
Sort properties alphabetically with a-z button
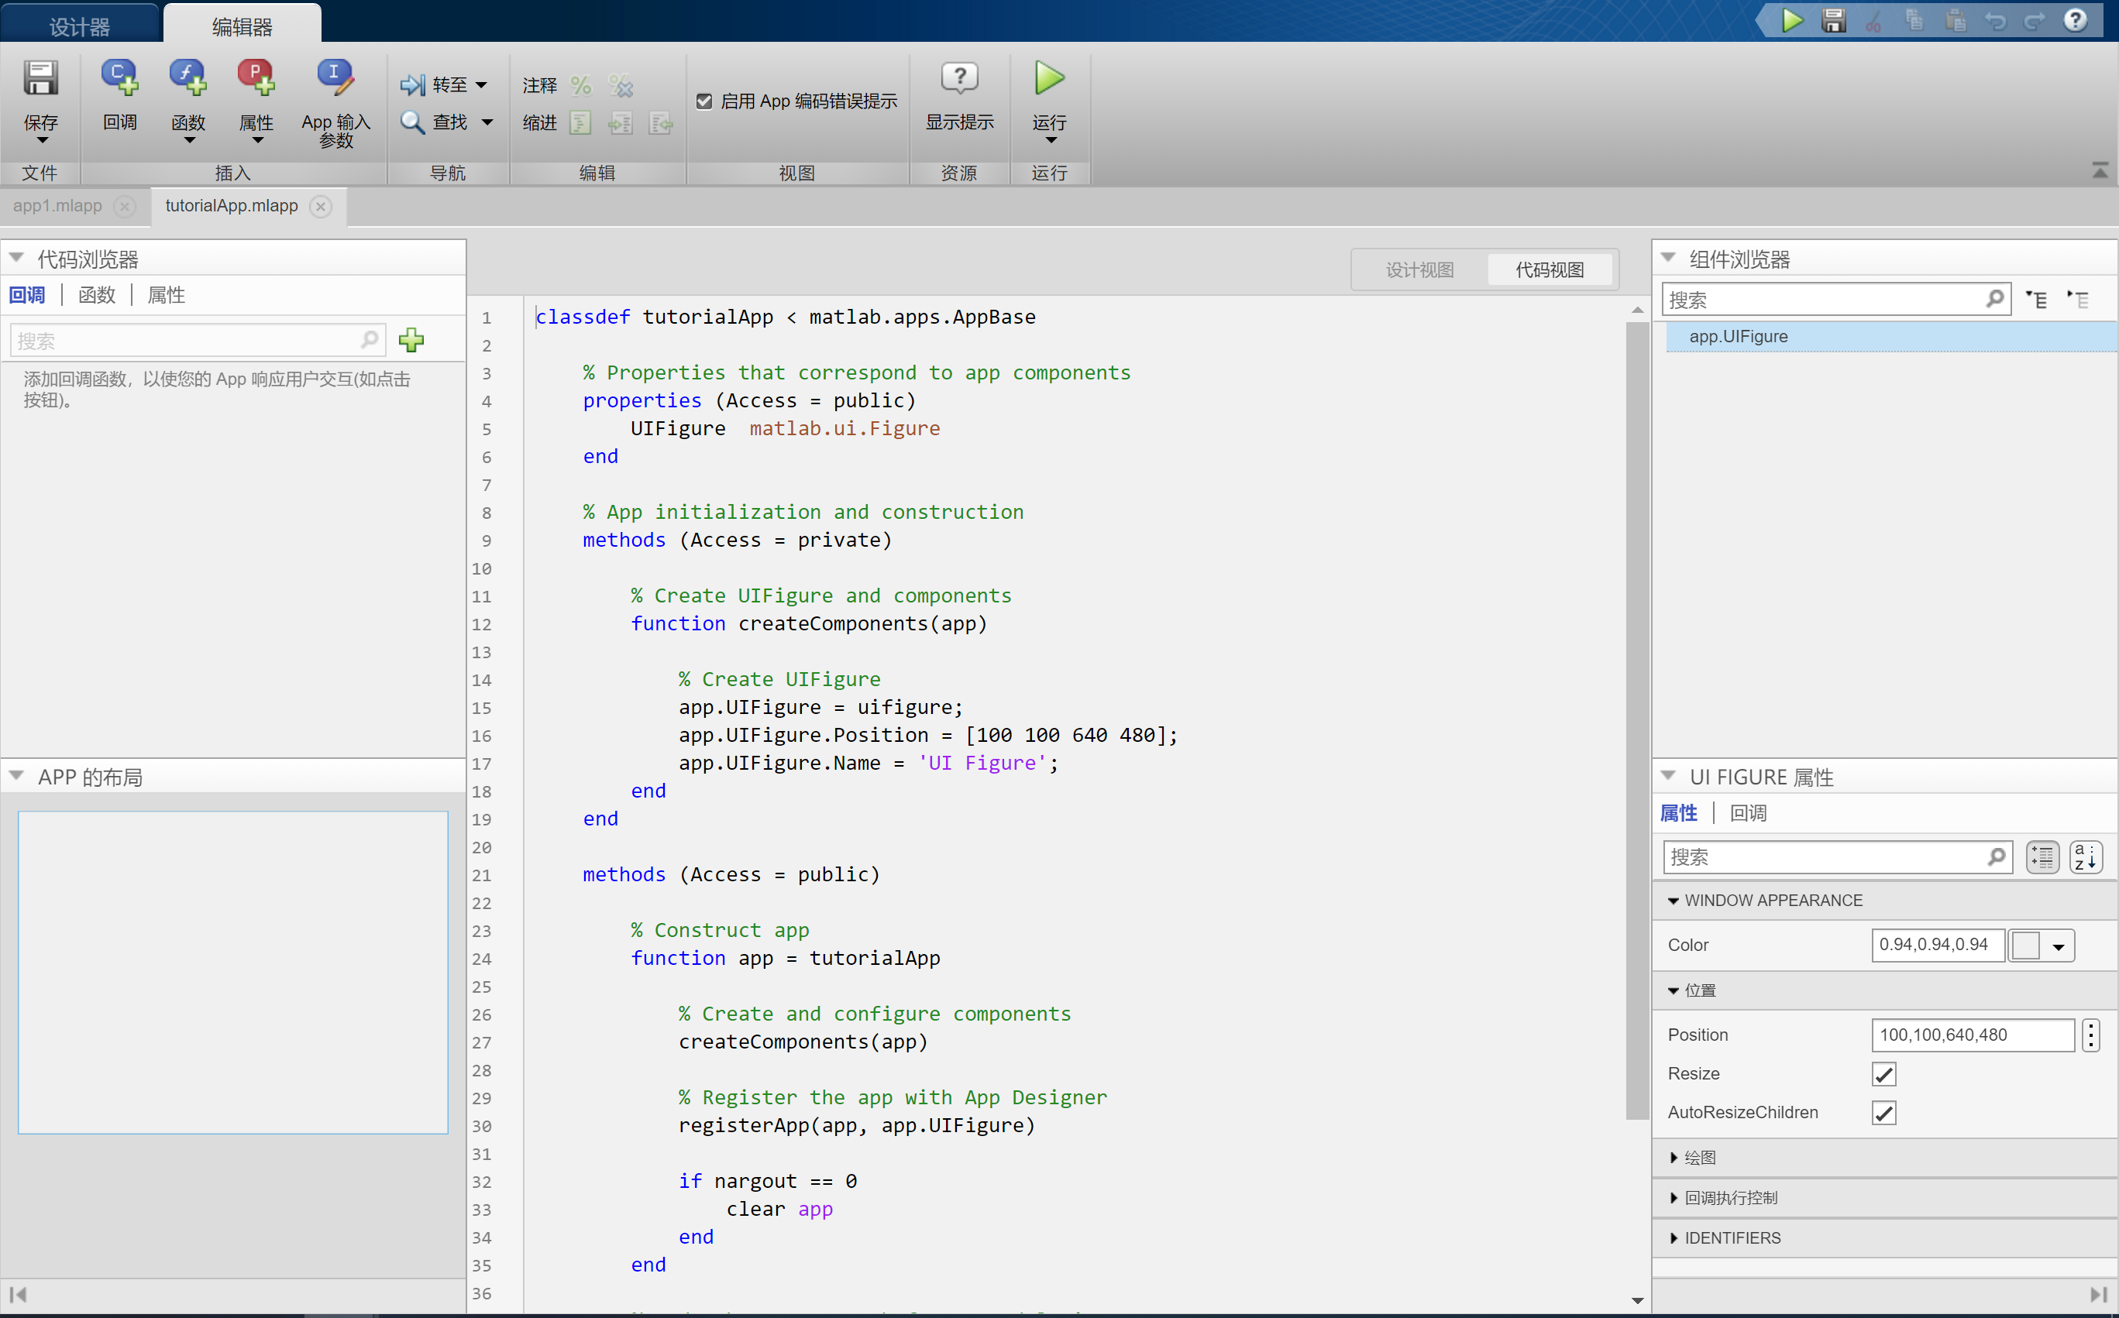2086,856
